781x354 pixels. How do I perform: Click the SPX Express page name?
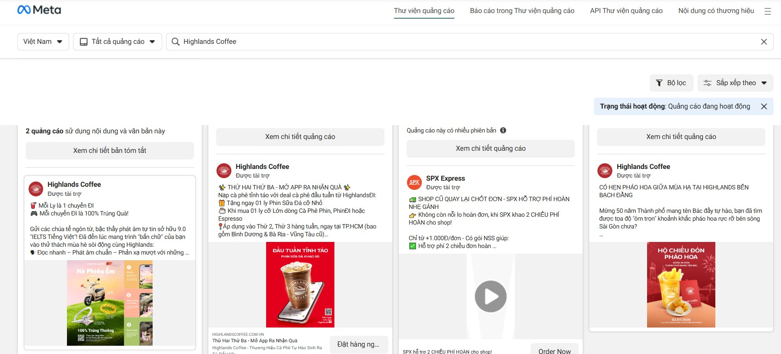445,179
